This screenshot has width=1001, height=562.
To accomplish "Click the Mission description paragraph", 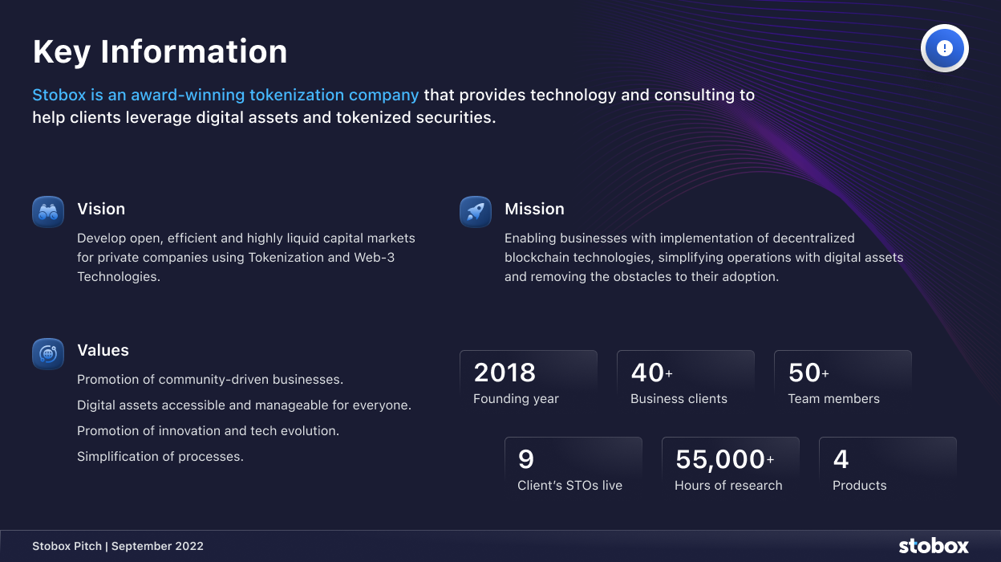I will 704,257.
